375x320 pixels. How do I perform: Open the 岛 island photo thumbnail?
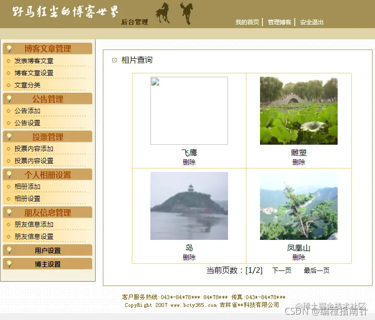(189, 206)
